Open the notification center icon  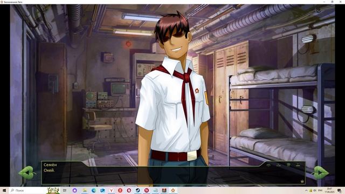[x=340, y=190]
